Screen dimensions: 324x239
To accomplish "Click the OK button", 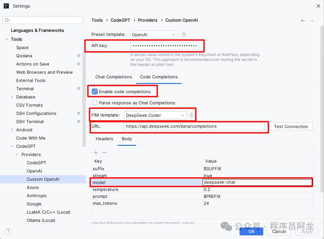I will 251,231.
